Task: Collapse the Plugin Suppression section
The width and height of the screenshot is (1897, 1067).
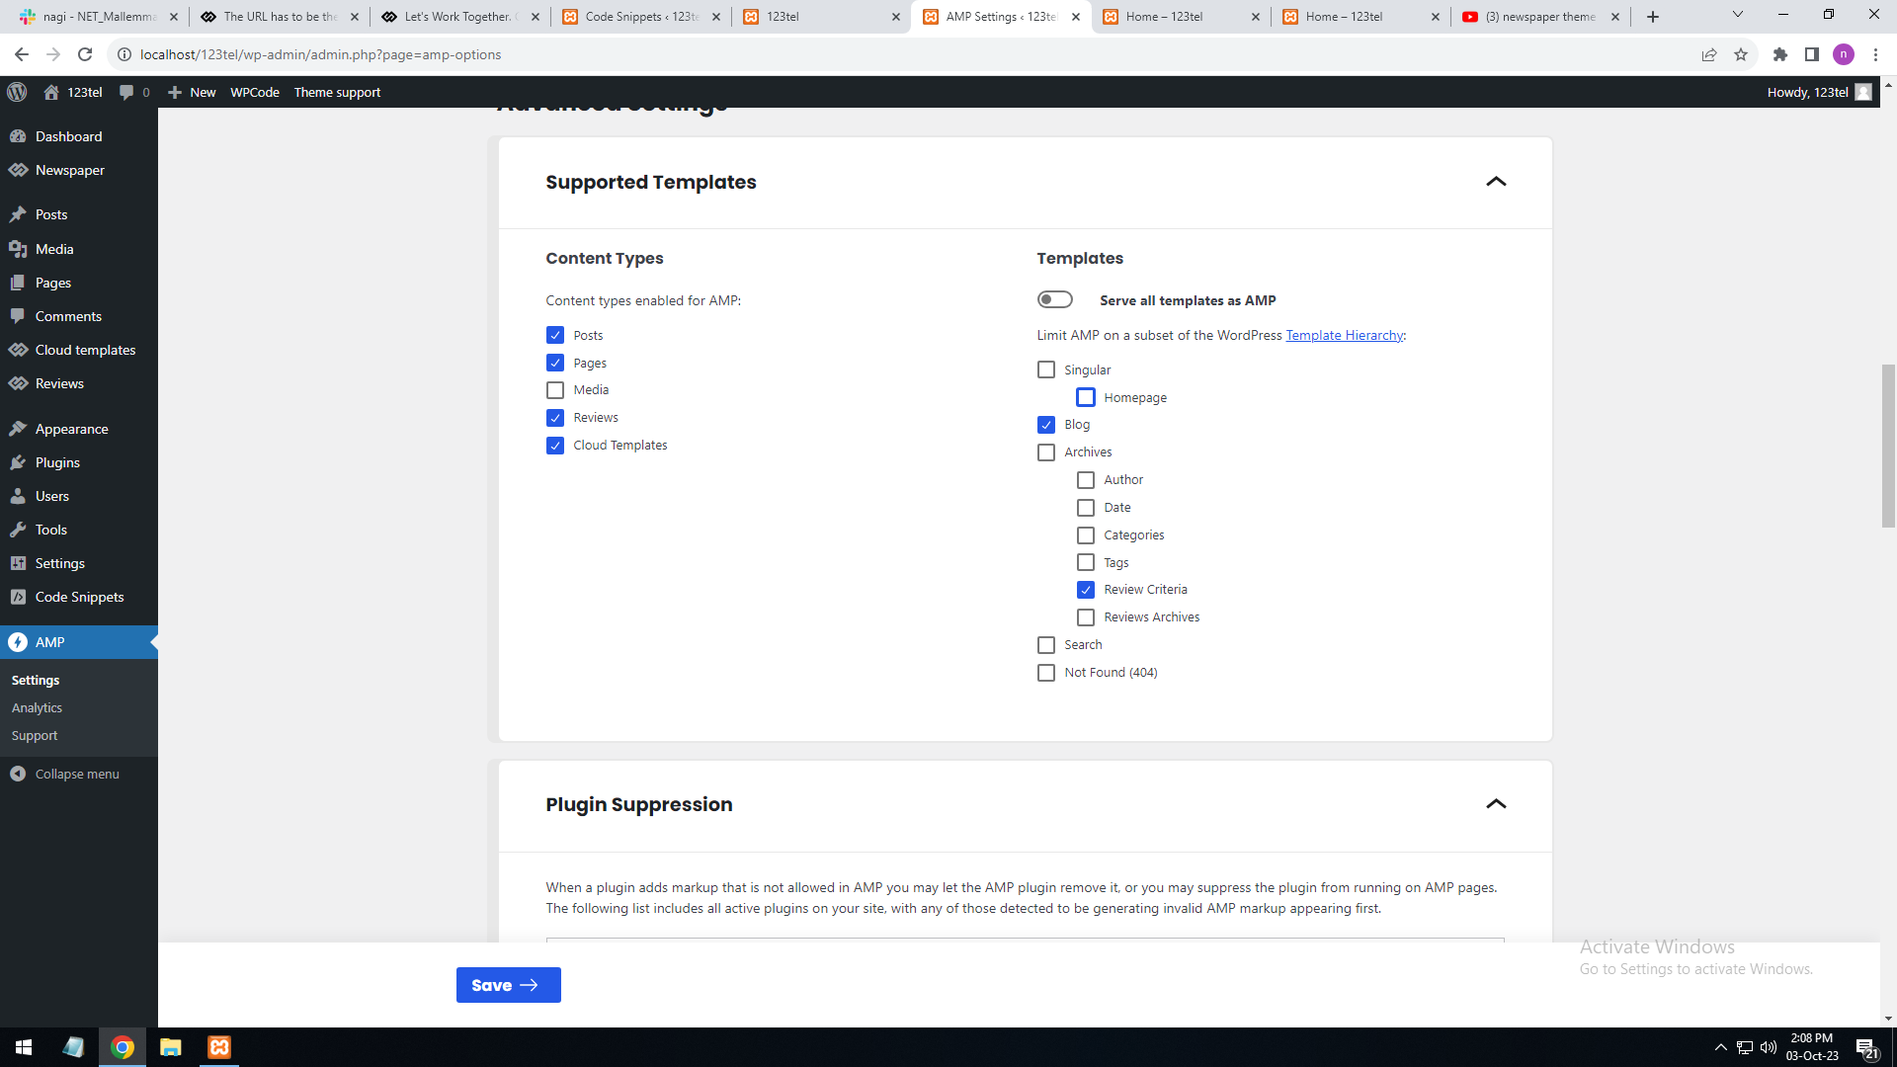Action: pos(1496,804)
